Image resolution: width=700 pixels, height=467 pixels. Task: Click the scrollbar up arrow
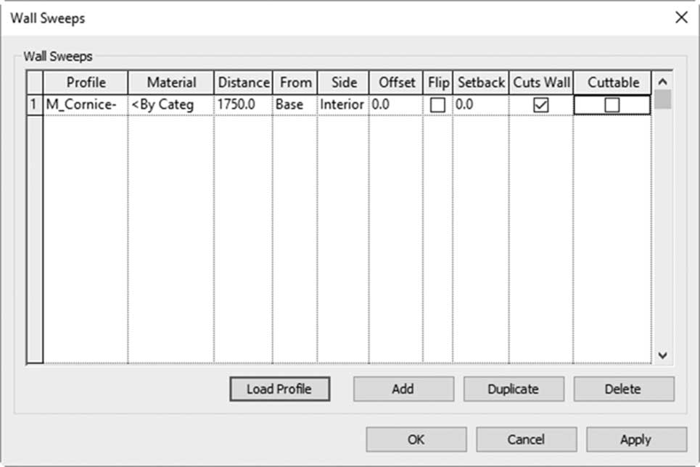click(x=663, y=82)
